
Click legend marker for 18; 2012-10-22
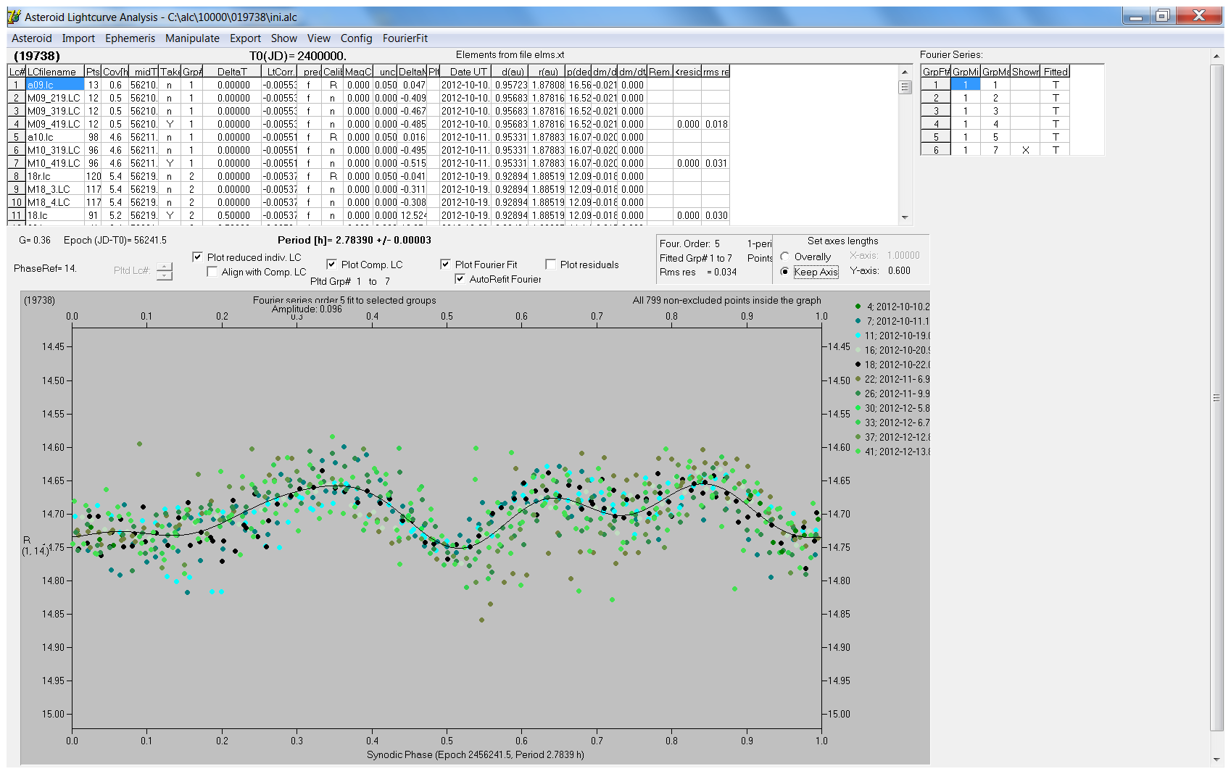tap(858, 365)
